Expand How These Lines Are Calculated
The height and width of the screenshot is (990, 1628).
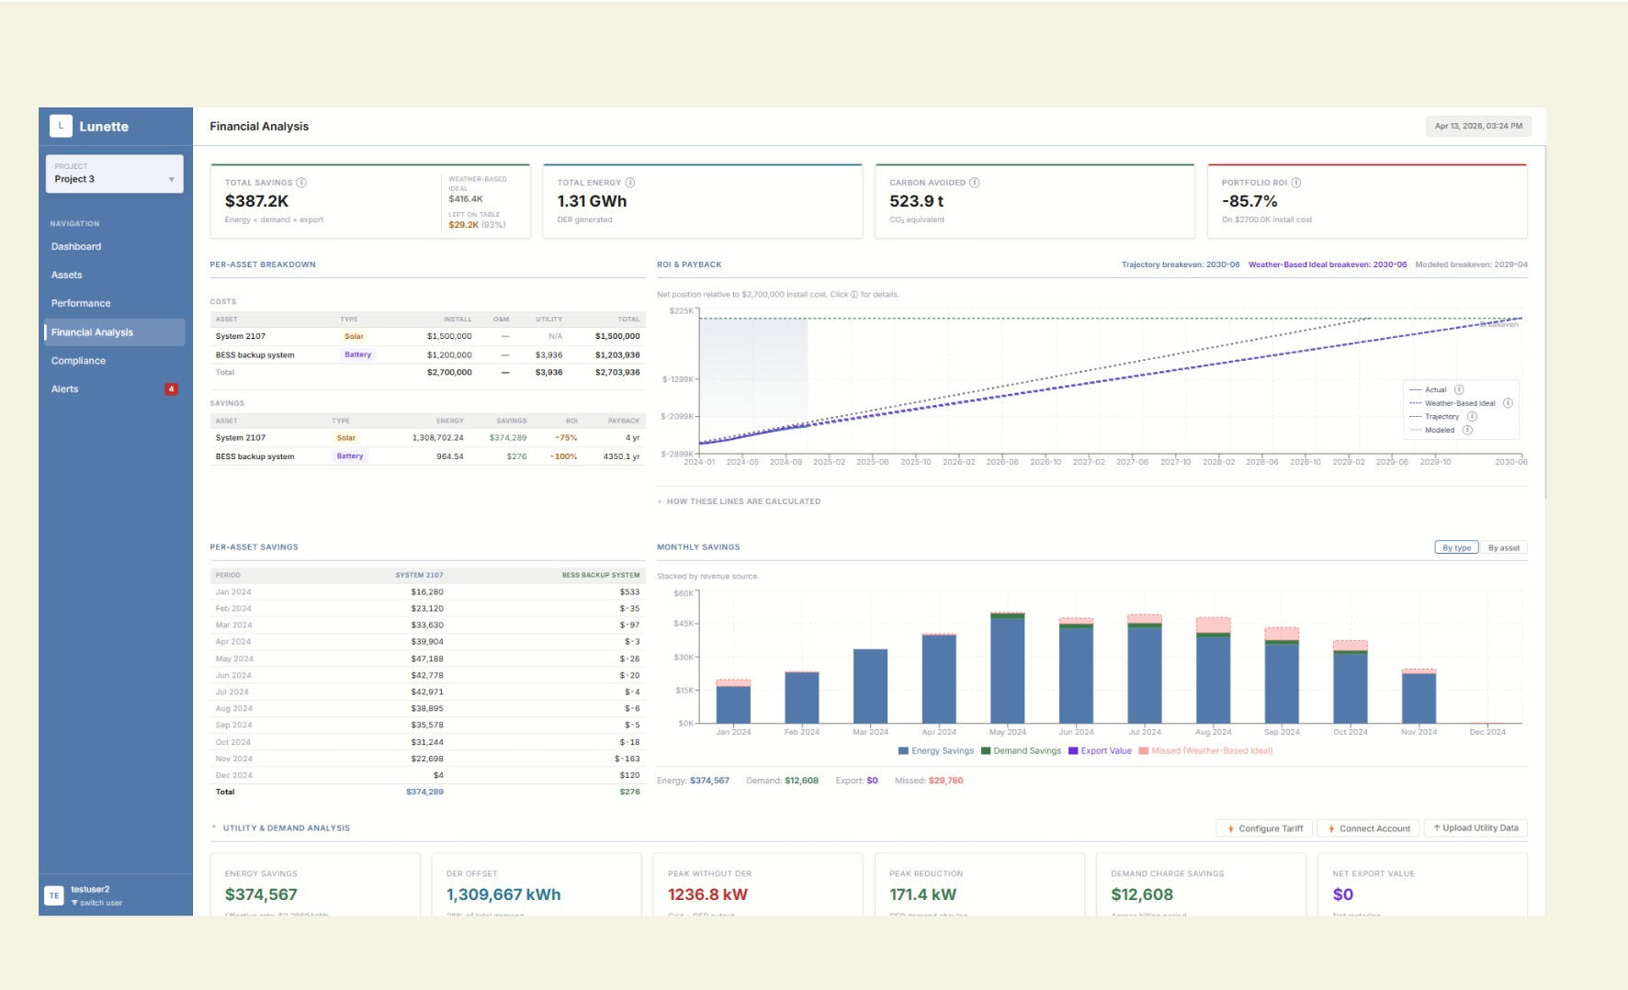point(742,501)
